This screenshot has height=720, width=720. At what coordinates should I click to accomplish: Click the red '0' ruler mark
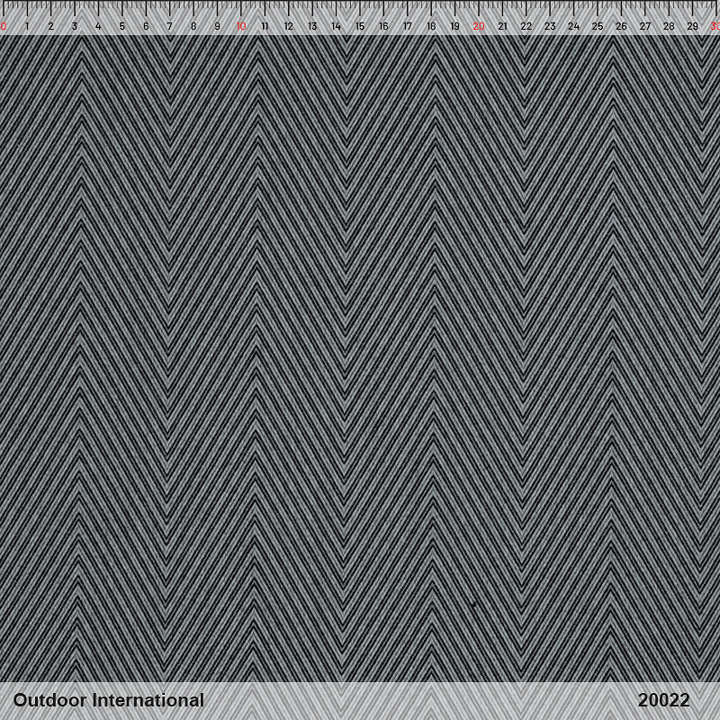pos(4,26)
